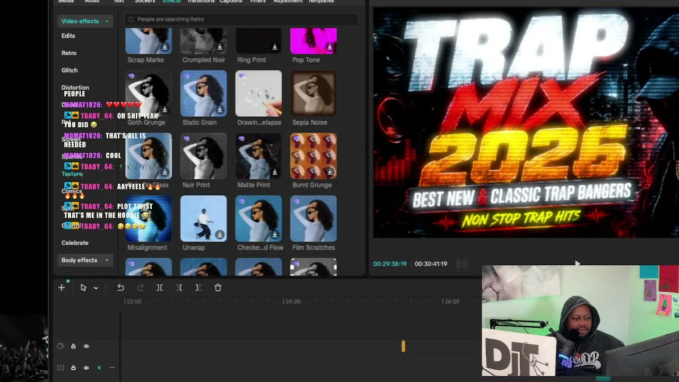The height and width of the screenshot is (382, 679).
Task: Click the 24:00 mark on the timeline ruler
Action: (x=292, y=301)
